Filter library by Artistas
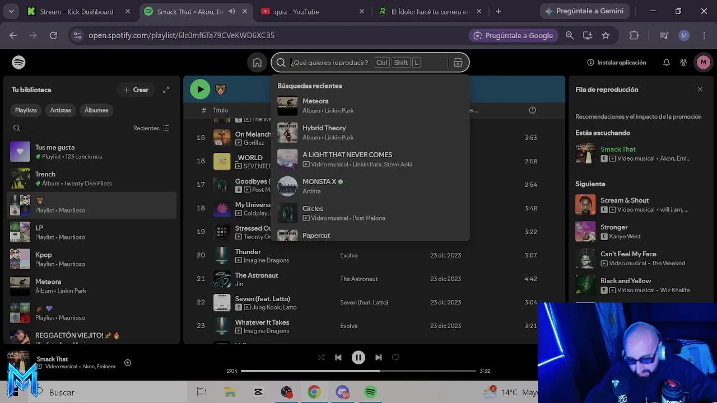The width and height of the screenshot is (717, 403). [x=60, y=110]
